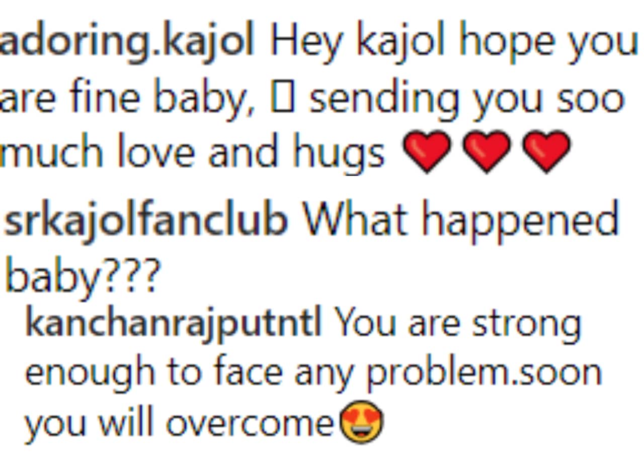The height and width of the screenshot is (453, 644).
Task: Click the first red heart emoji
Action: click(427, 152)
